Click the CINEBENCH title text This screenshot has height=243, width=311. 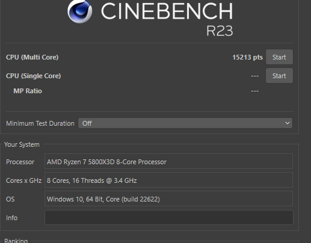167,11
